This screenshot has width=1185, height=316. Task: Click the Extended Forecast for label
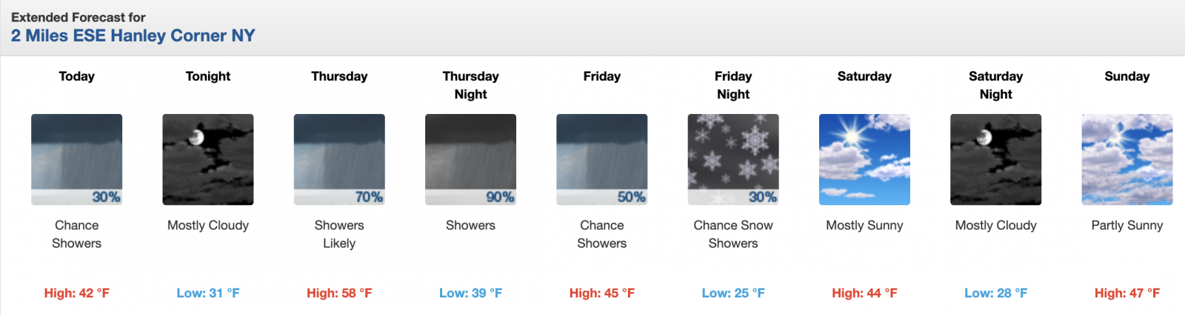tap(79, 17)
